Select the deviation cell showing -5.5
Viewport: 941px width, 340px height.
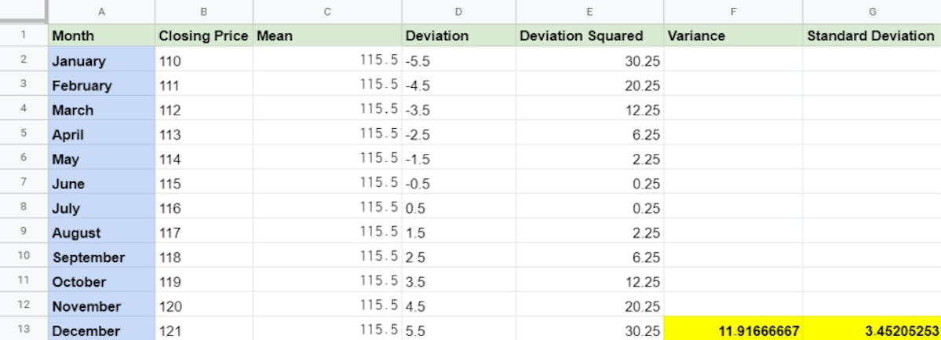(458, 60)
